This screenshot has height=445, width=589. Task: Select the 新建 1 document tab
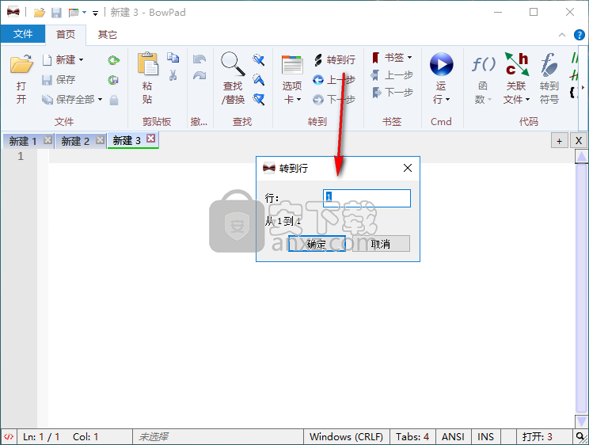point(22,141)
